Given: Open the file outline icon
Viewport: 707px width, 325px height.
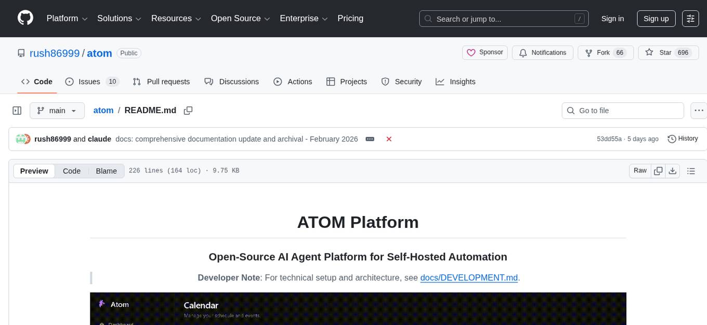Looking at the screenshot, I should tap(691, 170).
